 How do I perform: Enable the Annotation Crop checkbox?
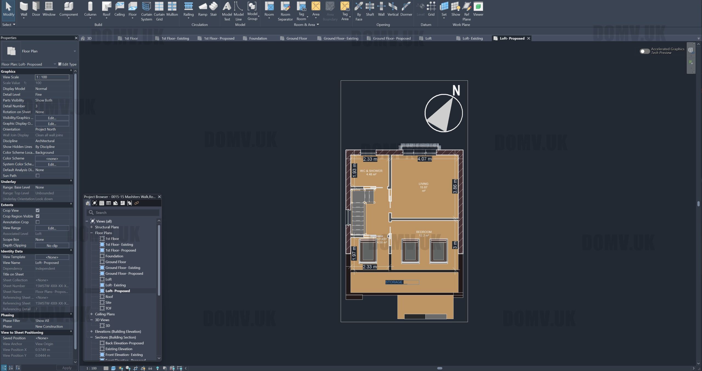38,222
